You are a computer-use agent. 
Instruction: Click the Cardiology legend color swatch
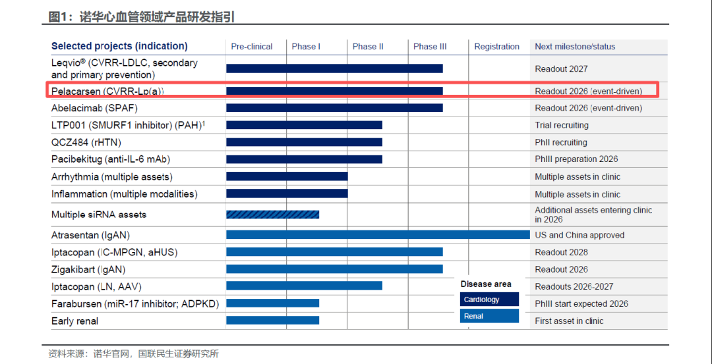pyautogui.click(x=489, y=299)
